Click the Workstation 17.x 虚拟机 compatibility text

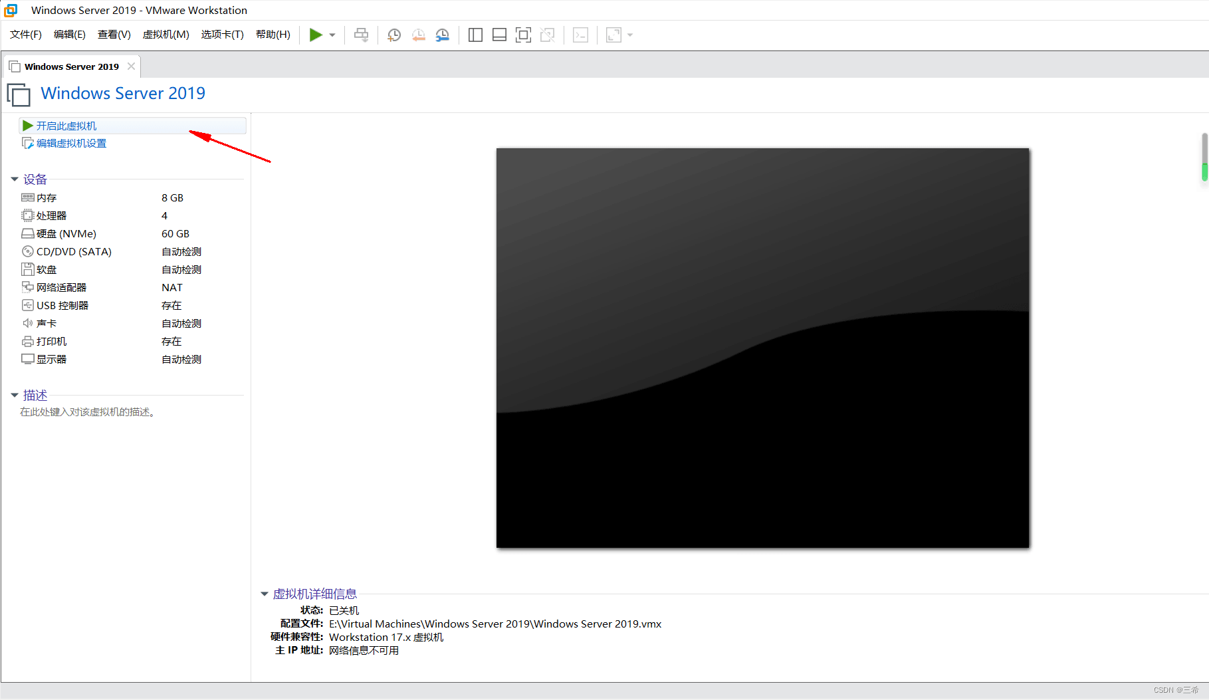(x=386, y=637)
